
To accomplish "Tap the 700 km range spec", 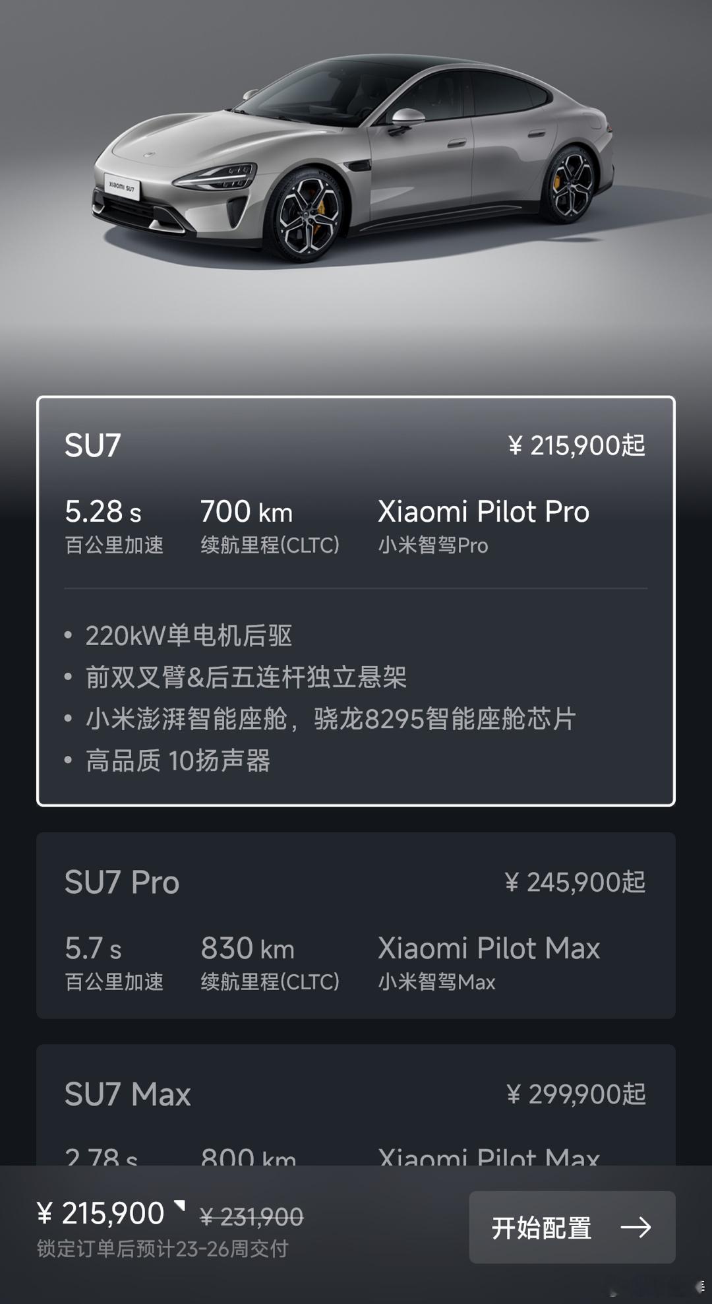I will pyautogui.click(x=247, y=512).
